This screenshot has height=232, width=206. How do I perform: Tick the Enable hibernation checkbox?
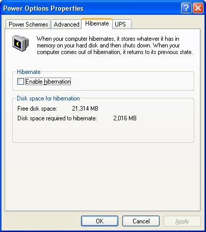(20, 81)
